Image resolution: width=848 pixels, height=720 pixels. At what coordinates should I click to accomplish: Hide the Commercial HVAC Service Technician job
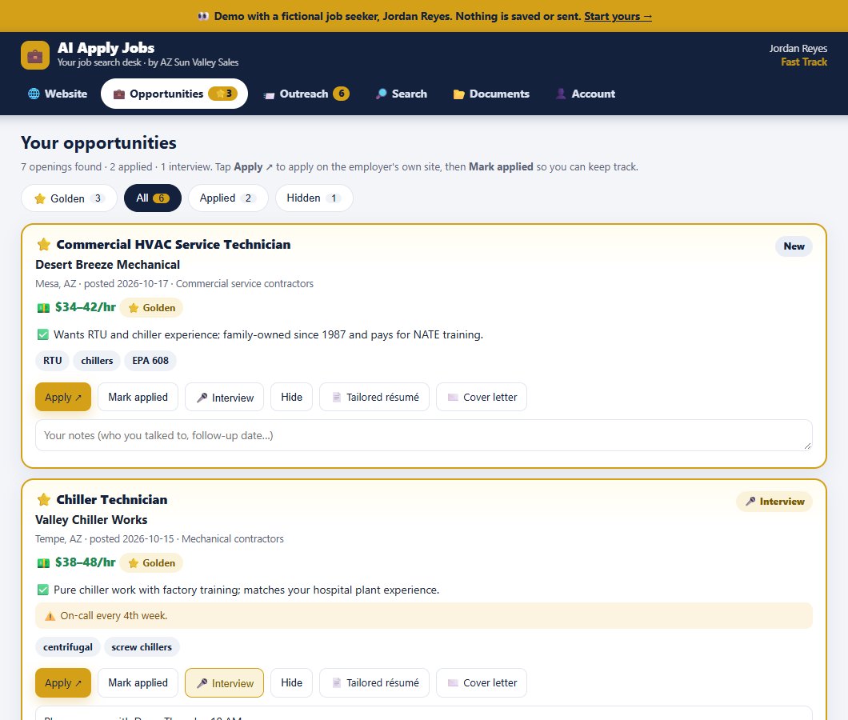pos(291,397)
